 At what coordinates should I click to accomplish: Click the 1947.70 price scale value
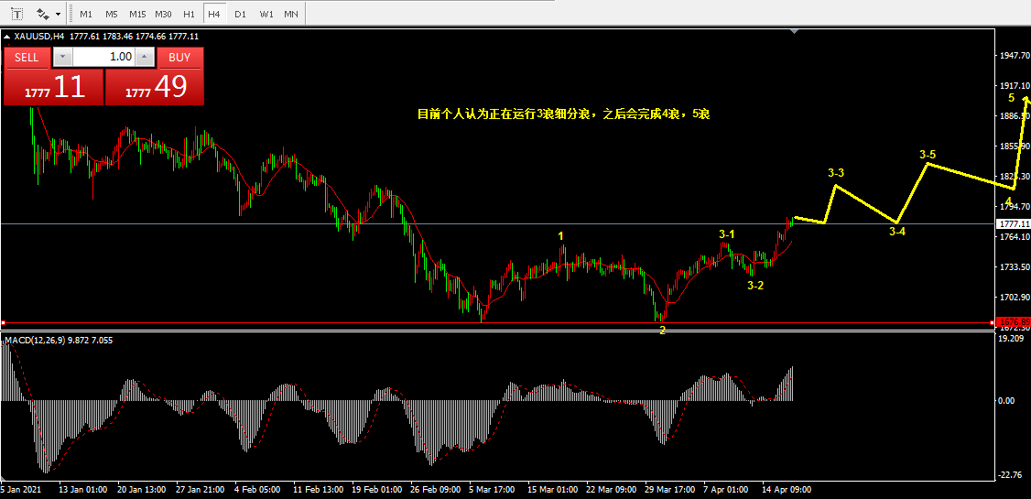point(1014,56)
